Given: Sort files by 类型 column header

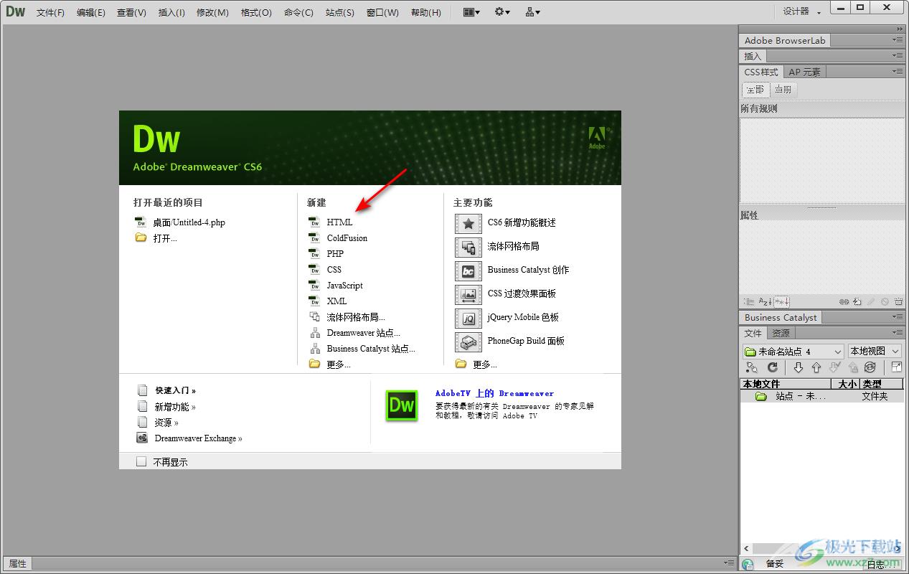Looking at the screenshot, I should pyautogui.click(x=882, y=384).
